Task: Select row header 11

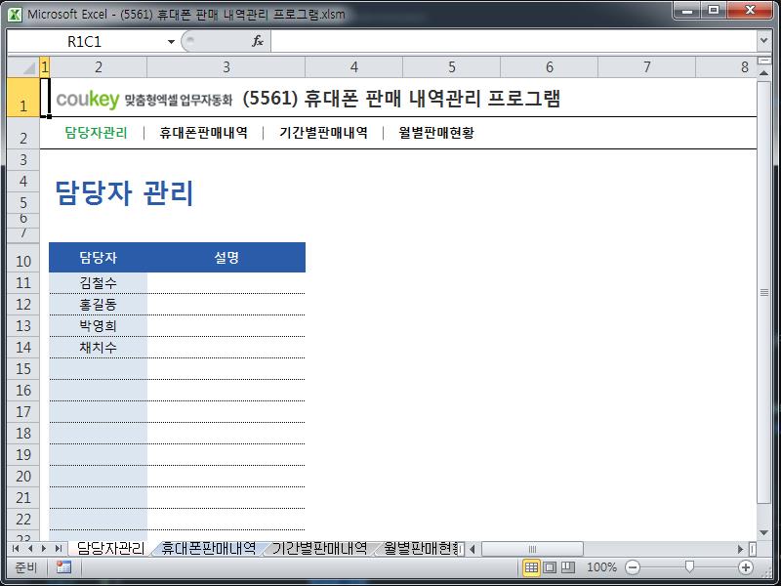Action: [23, 283]
